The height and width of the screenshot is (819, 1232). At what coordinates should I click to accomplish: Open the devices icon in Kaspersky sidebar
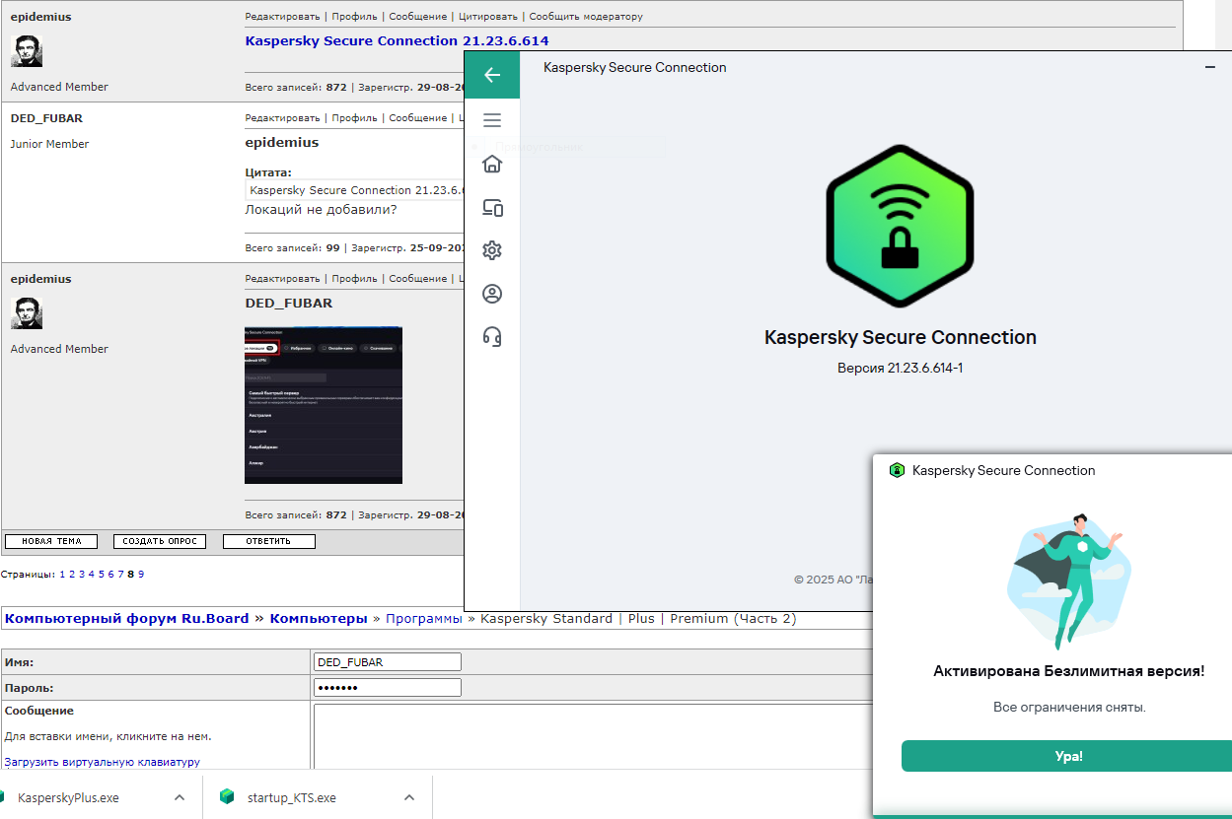(492, 207)
